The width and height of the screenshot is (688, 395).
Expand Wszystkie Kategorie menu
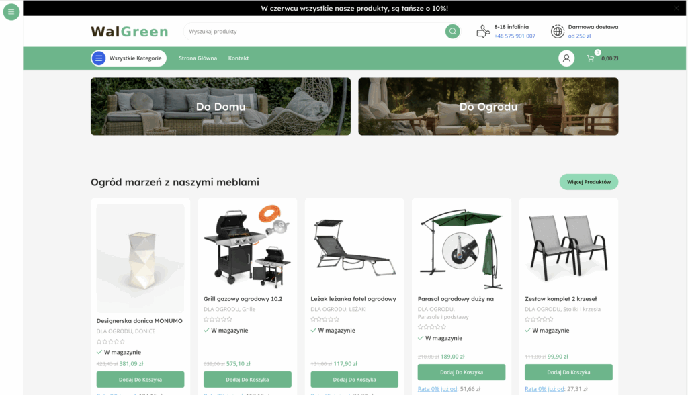128,58
